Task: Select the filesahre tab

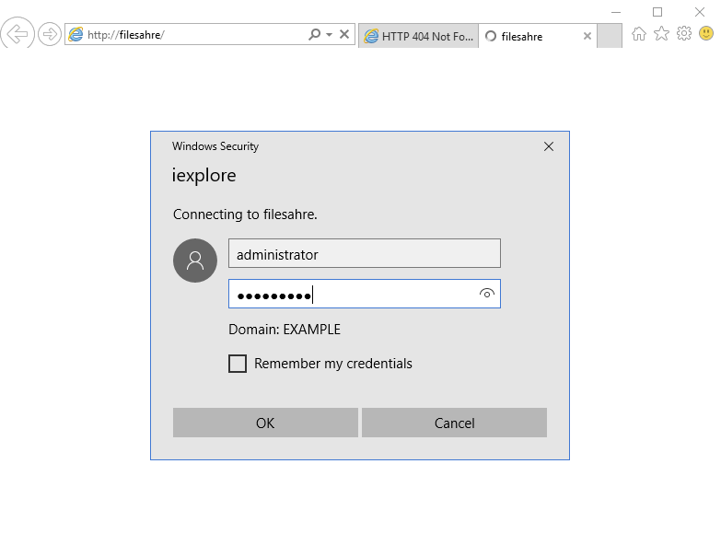Action: [x=537, y=36]
